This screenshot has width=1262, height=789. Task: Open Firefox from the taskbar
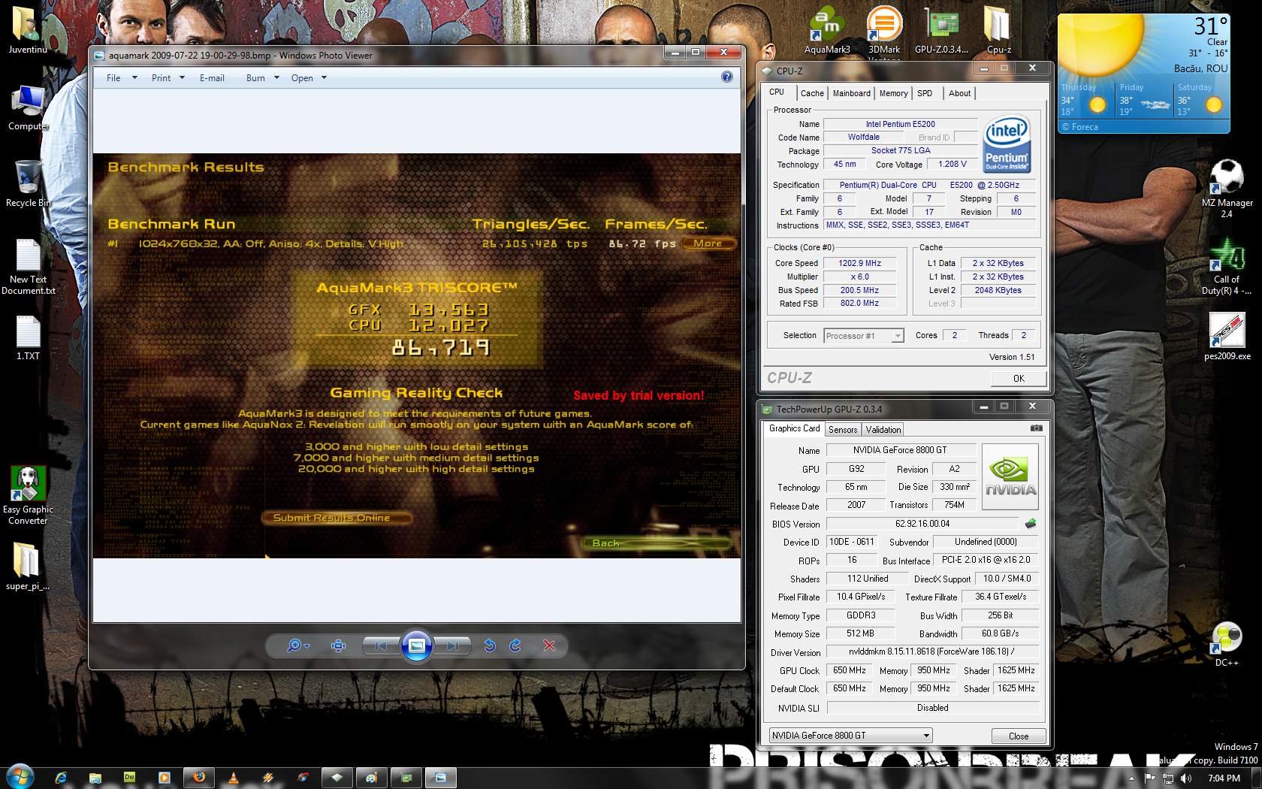199,778
